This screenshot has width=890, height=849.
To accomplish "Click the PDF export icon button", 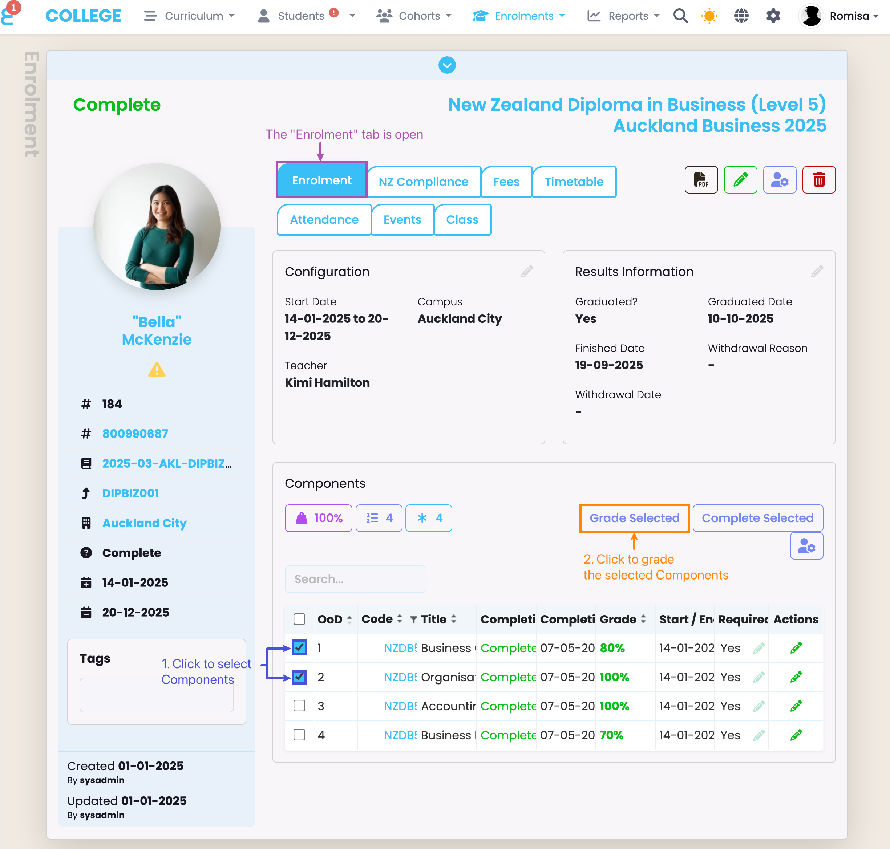I will (701, 180).
